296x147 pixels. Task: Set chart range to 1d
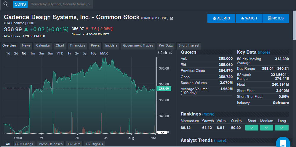[8, 54]
